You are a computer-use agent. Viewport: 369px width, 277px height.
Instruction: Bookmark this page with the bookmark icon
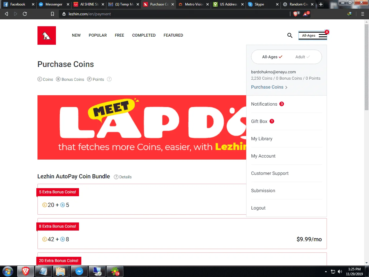[x=52, y=14]
